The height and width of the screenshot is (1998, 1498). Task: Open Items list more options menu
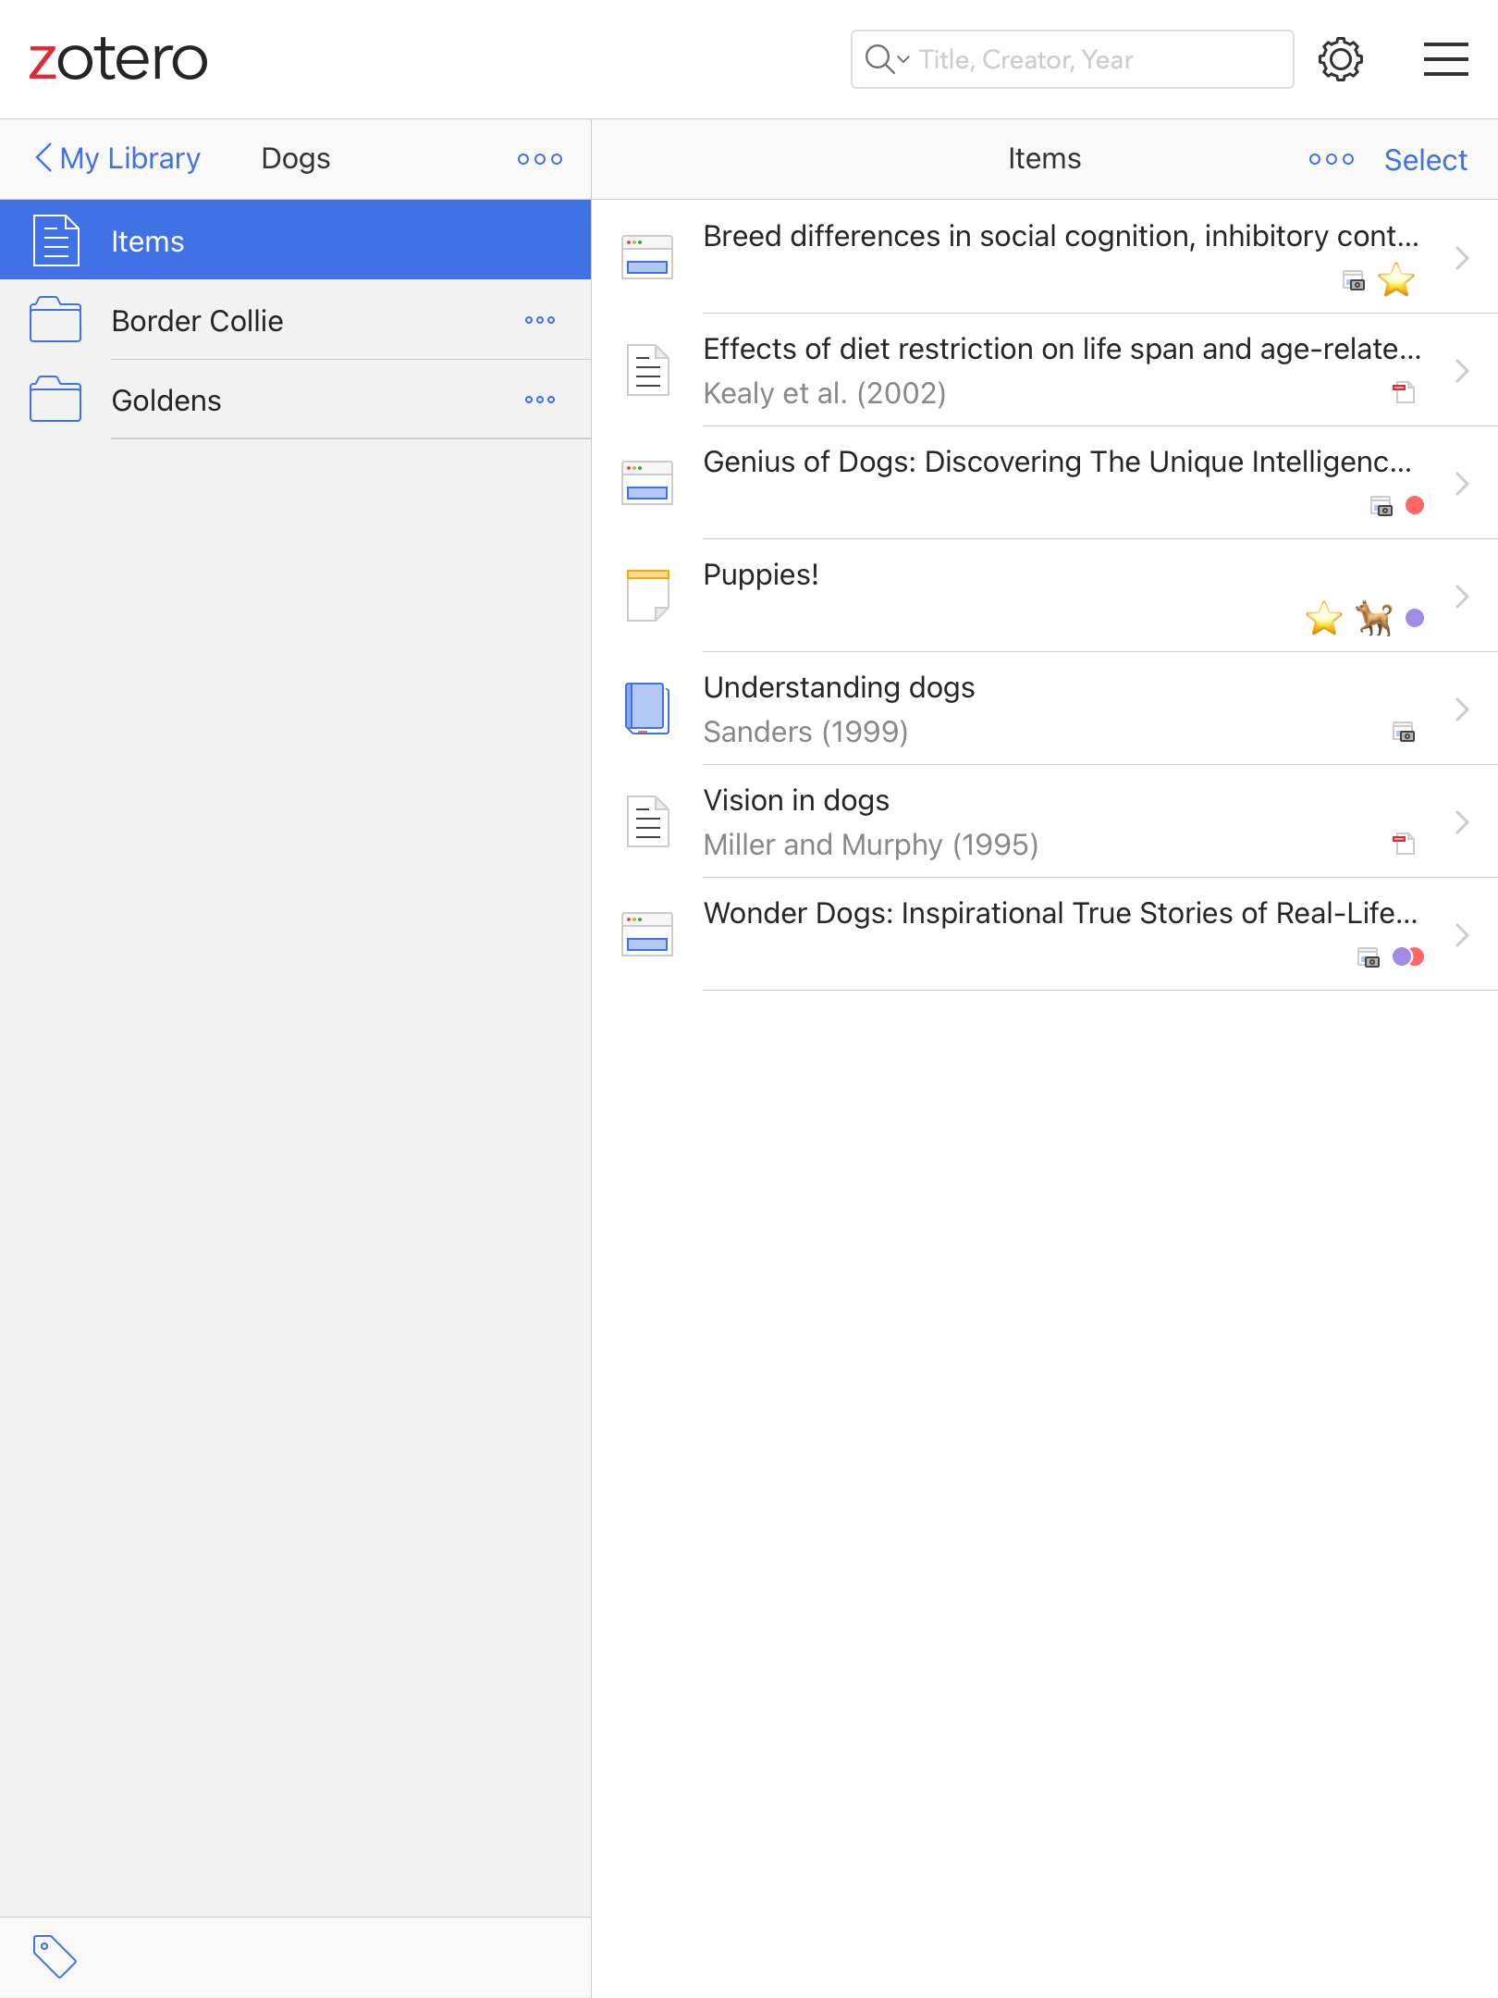tap(1332, 159)
